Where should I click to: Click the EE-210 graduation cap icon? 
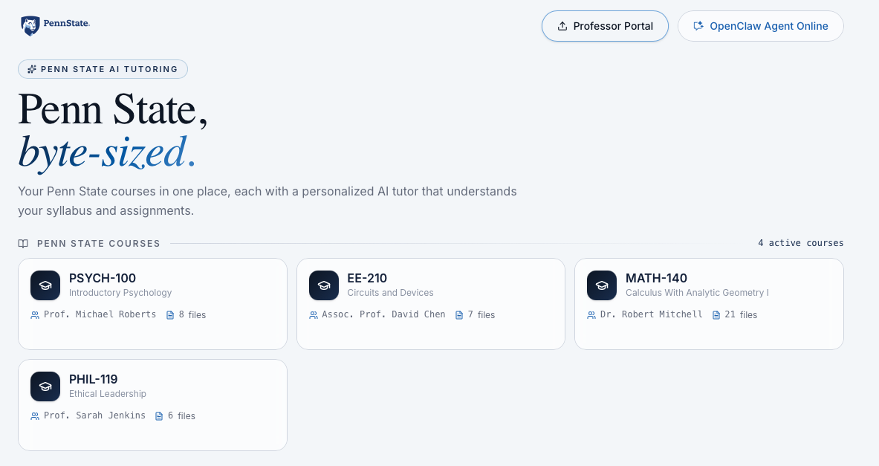[x=323, y=285]
